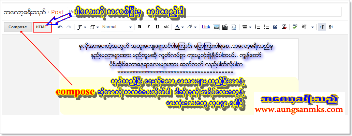Click the orange Post label
The height and width of the screenshot is (136, 352).
click(x=57, y=12)
